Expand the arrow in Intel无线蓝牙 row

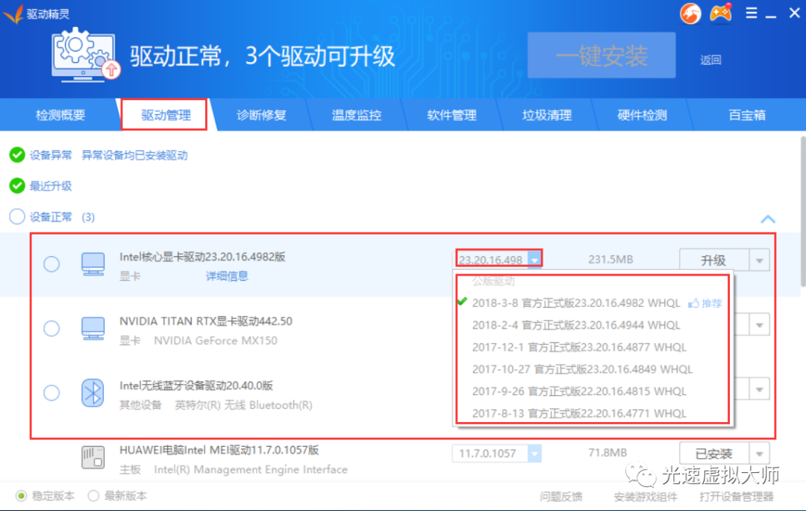[759, 389]
